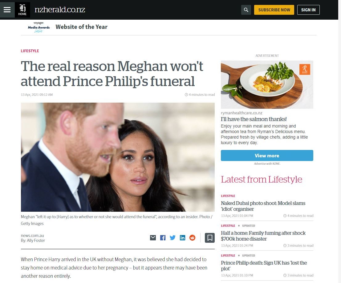Go to the NZ Herald home logo
The width and height of the screenshot is (341, 283).
22,10
